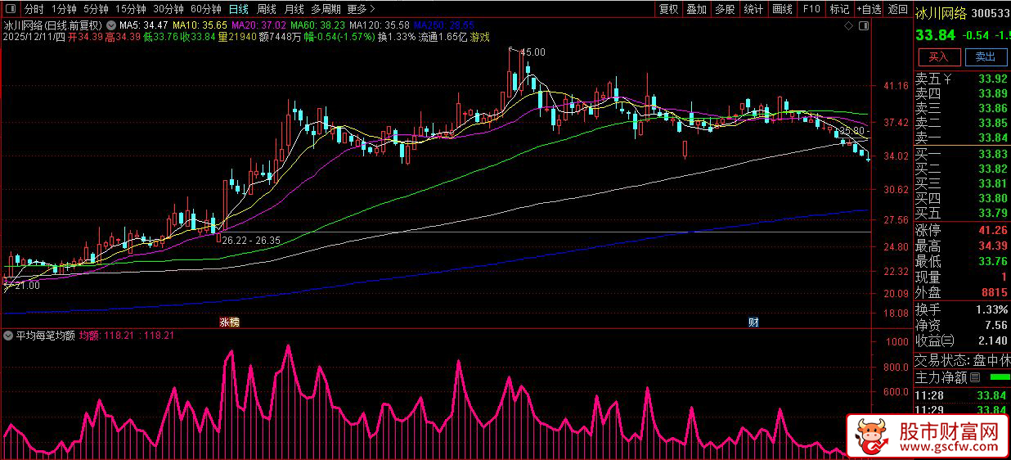Click the green 主力净额 indicator bar
Image resolution: width=1011 pixels, height=460 pixels.
click(x=1000, y=377)
